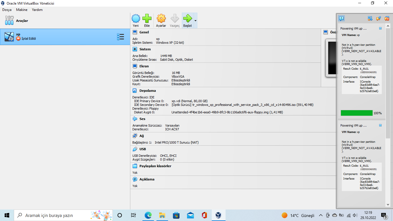Open the Yardım menu

click(37, 10)
